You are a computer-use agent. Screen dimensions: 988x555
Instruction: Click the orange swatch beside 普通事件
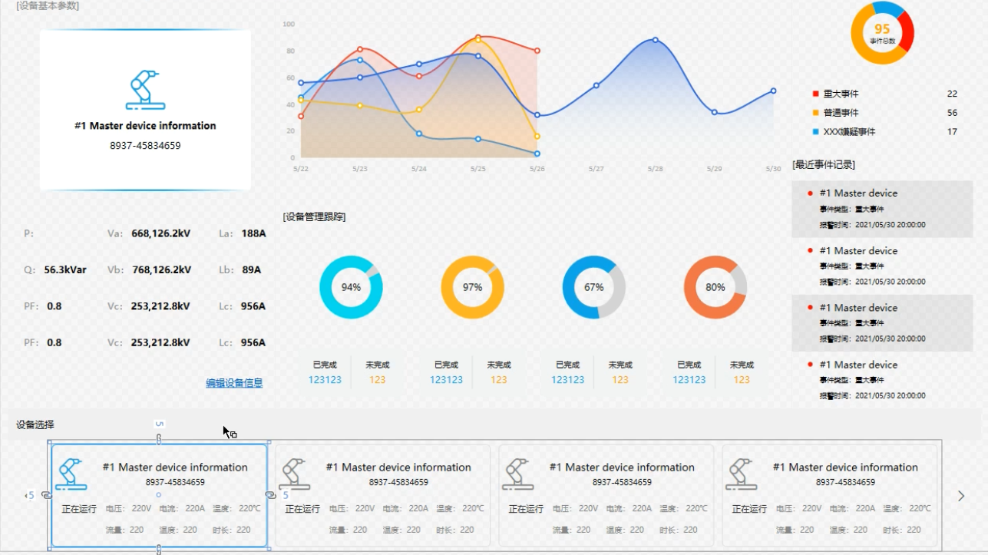816,113
